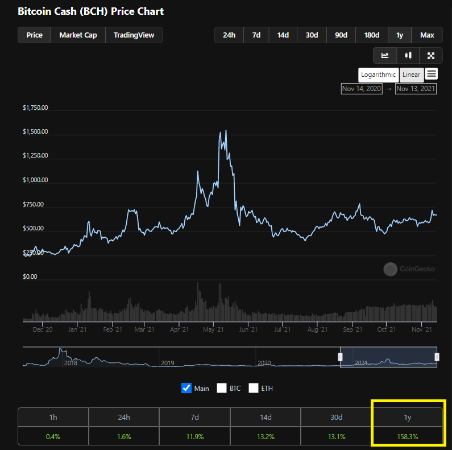Select the Market Cap tab
The height and width of the screenshot is (450, 452).
[78, 35]
